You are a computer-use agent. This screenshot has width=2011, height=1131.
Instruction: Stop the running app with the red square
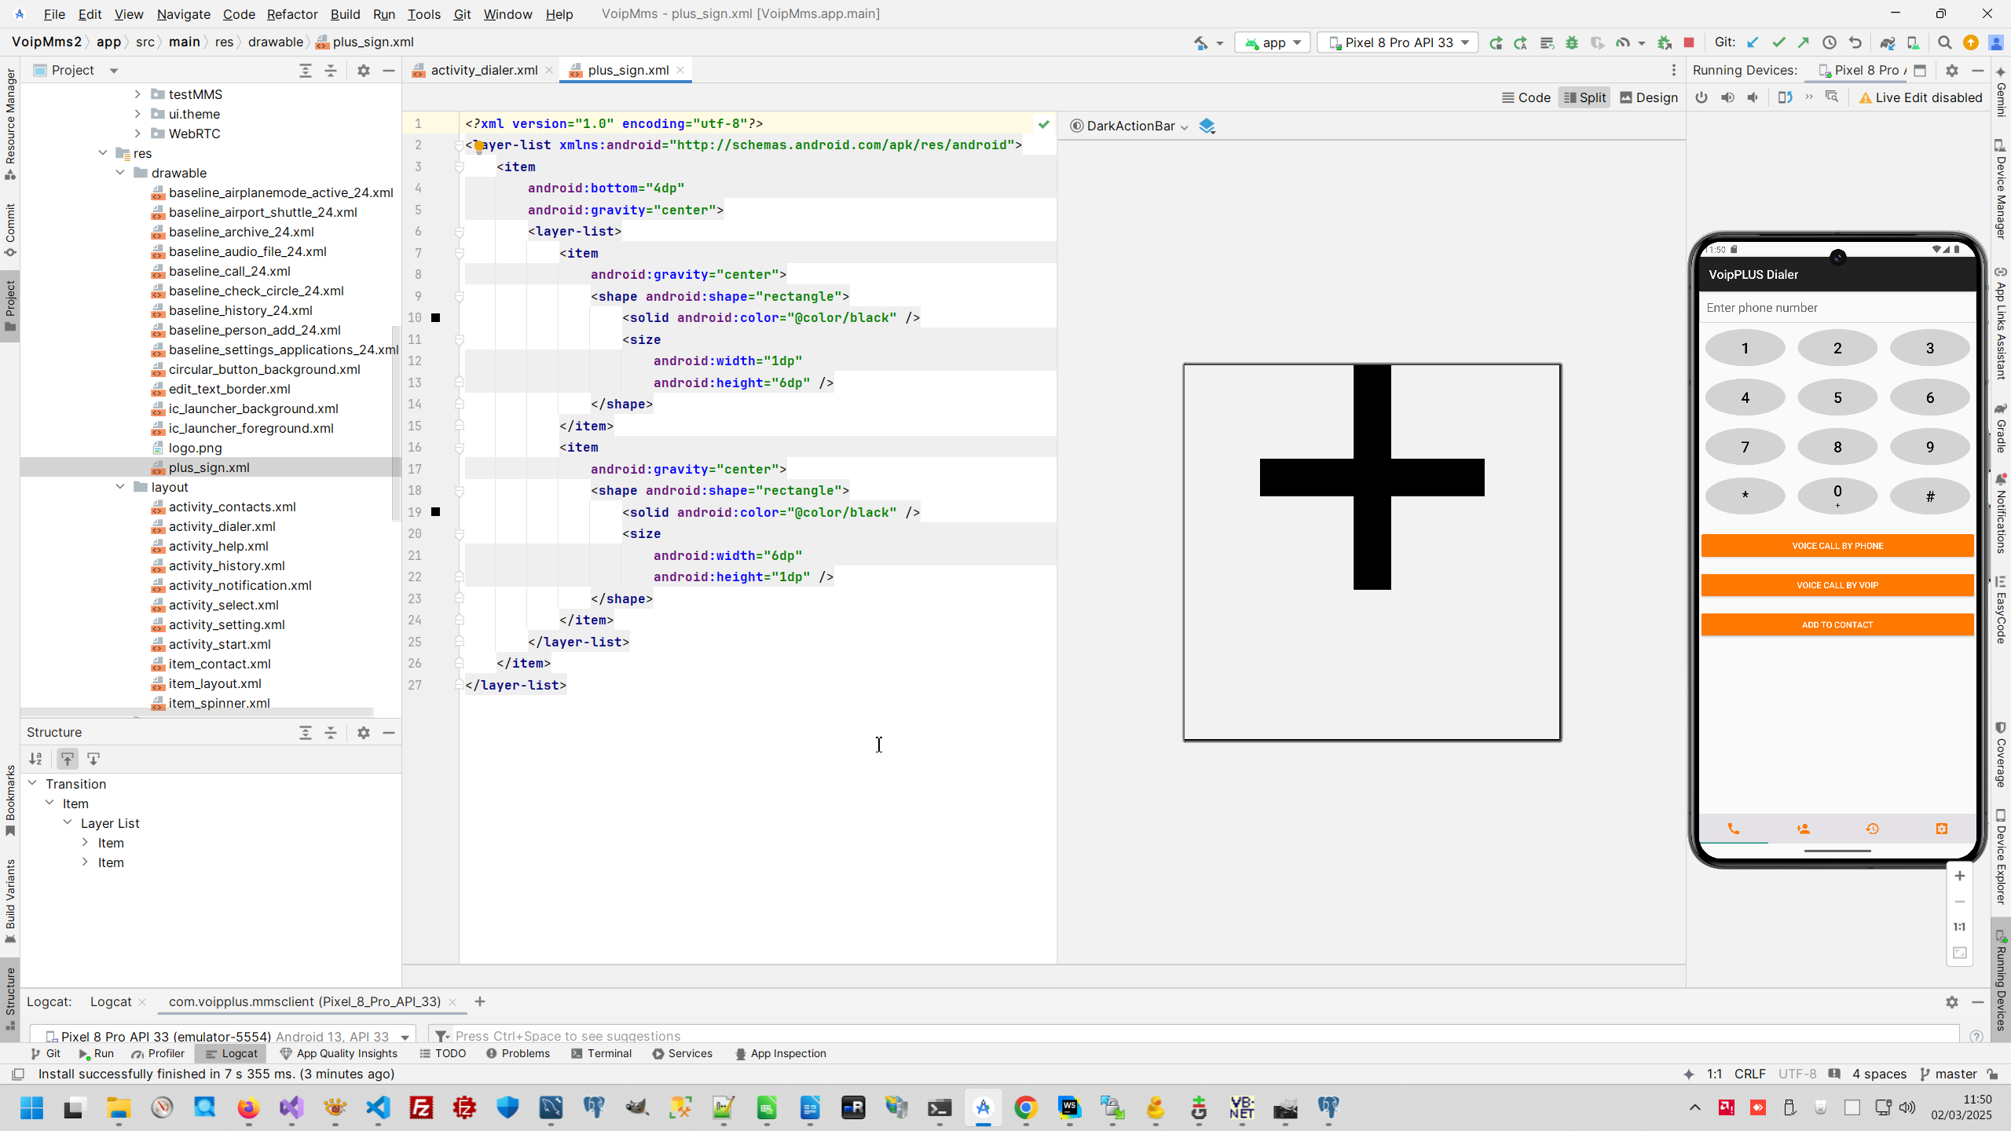pyautogui.click(x=1689, y=42)
